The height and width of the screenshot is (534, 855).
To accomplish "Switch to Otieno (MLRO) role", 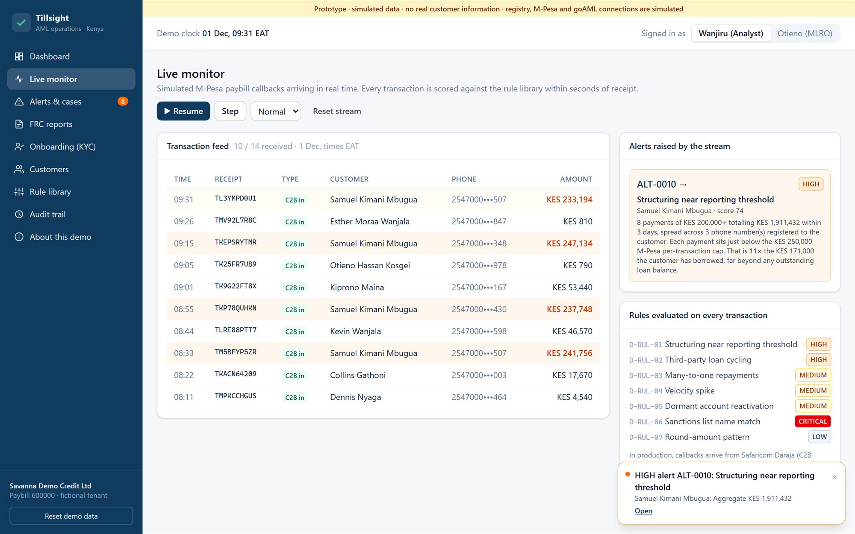I will pyautogui.click(x=805, y=33).
